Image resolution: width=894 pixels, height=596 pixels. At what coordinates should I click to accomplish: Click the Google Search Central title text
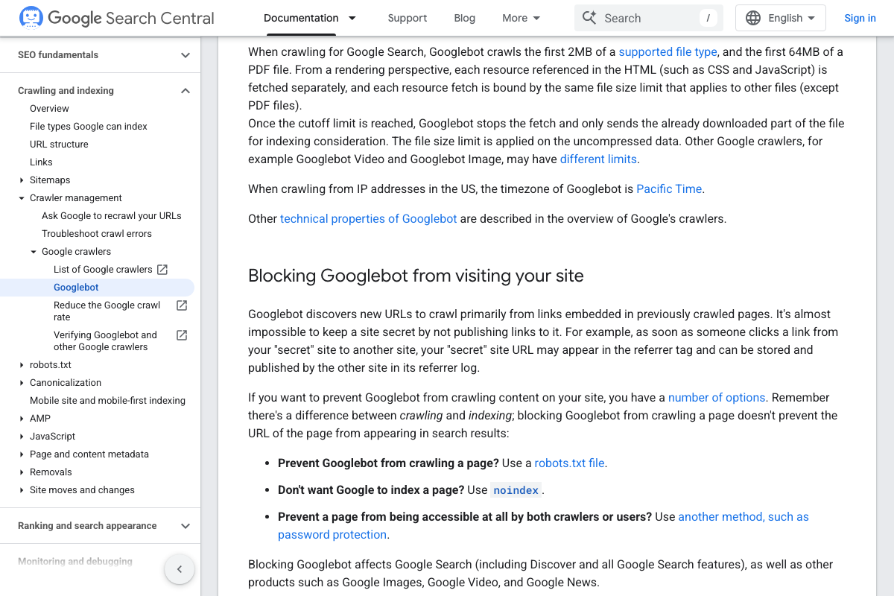click(131, 18)
